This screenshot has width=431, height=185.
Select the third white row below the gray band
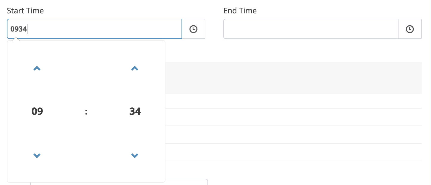[x=293, y=134]
